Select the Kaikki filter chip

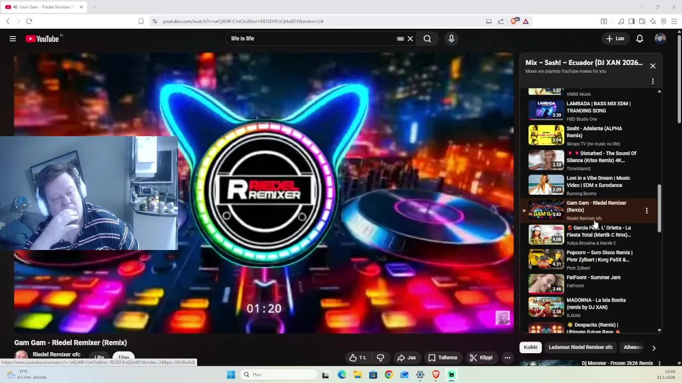(x=531, y=347)
